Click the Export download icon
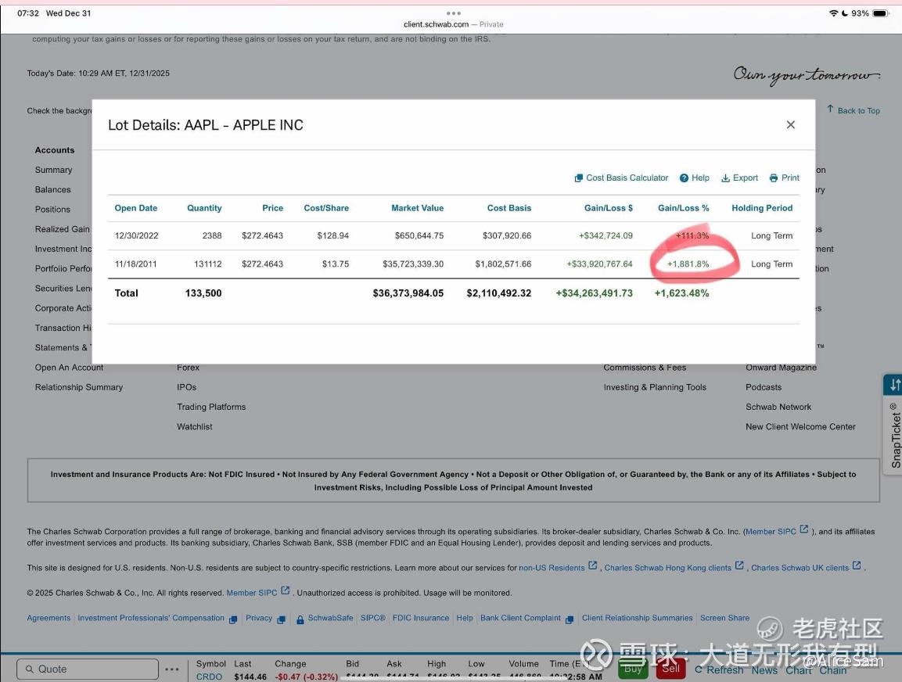 point(725,178)
